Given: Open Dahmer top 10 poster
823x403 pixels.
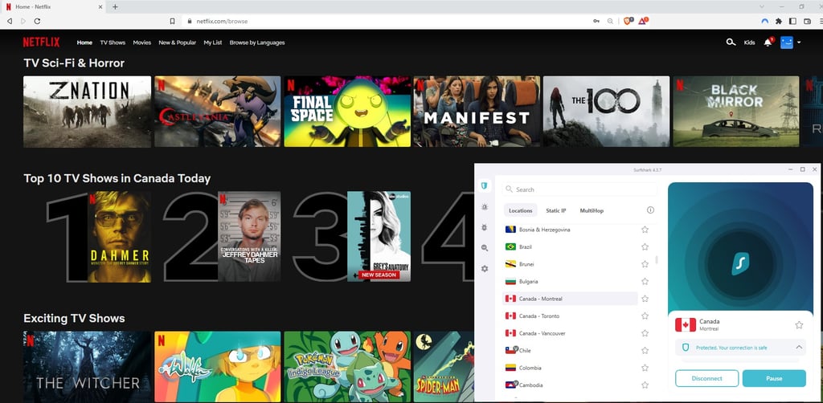Looking at the screenshot, I should tap(119, 237).
